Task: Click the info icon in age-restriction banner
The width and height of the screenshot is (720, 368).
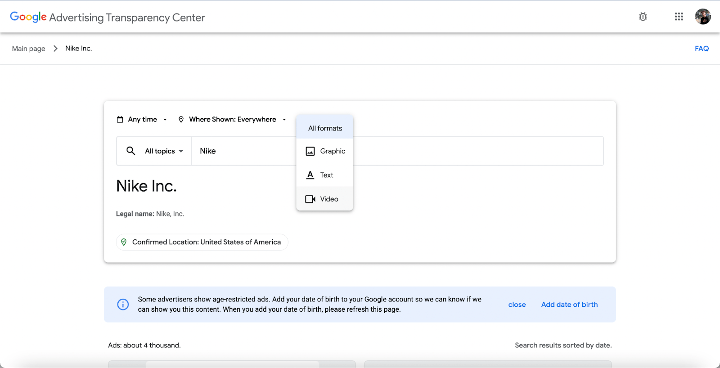Action: point(123,305)
